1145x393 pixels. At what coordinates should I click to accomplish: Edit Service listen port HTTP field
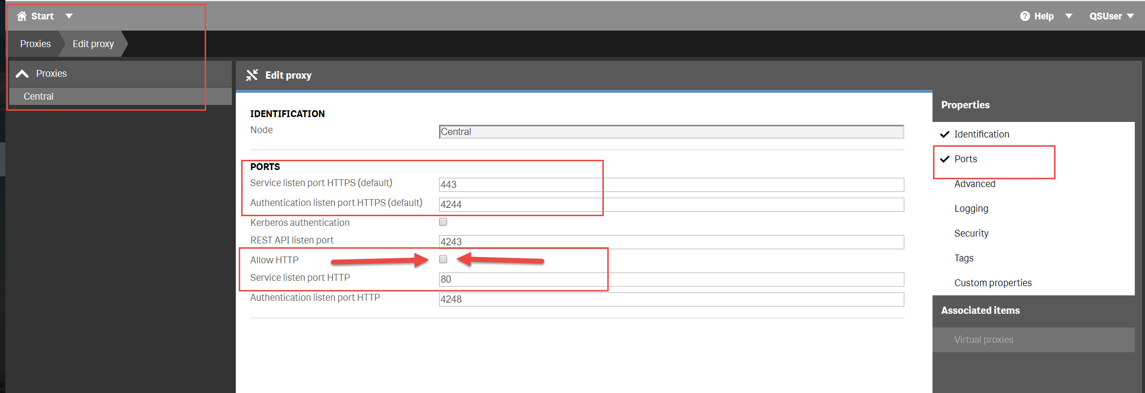tap(671, 279)
